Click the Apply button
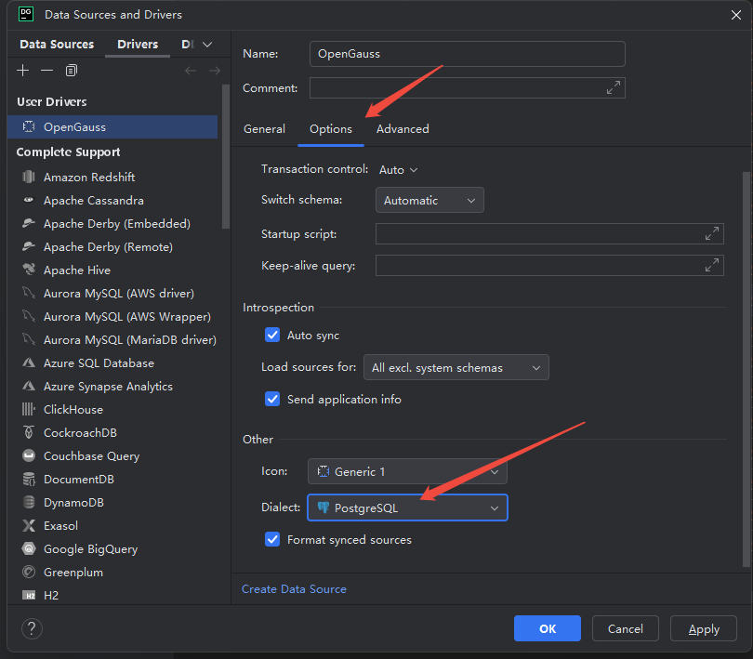The image size is (753, 659). click(x=703, y=628)
